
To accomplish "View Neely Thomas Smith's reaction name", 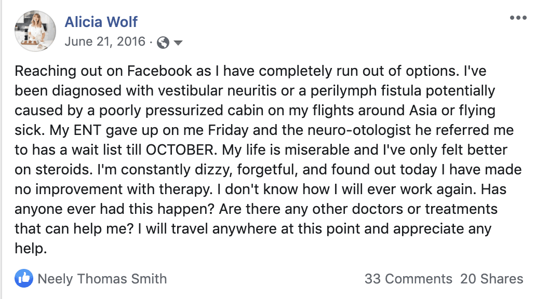I will pos(102,279).
